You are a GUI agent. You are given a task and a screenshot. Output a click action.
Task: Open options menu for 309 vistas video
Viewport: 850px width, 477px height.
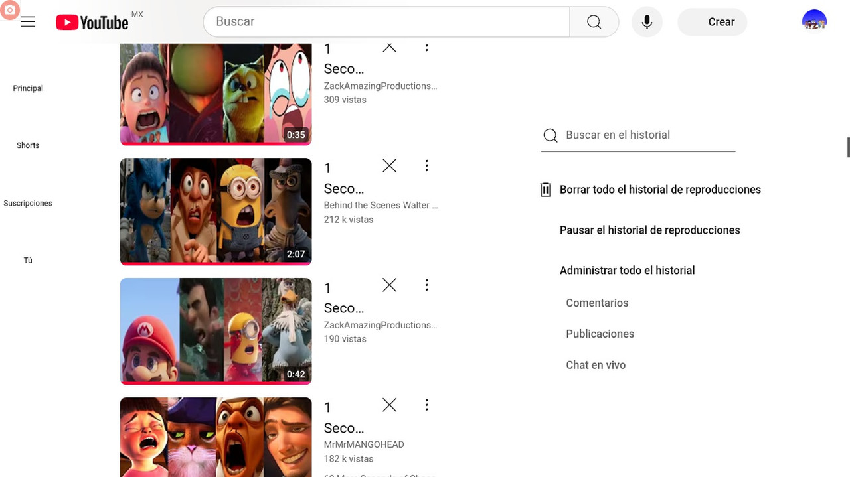point(427,47)
